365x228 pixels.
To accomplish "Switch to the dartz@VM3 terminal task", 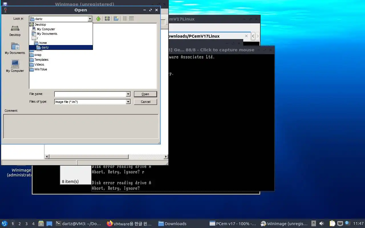I will 78,224.
